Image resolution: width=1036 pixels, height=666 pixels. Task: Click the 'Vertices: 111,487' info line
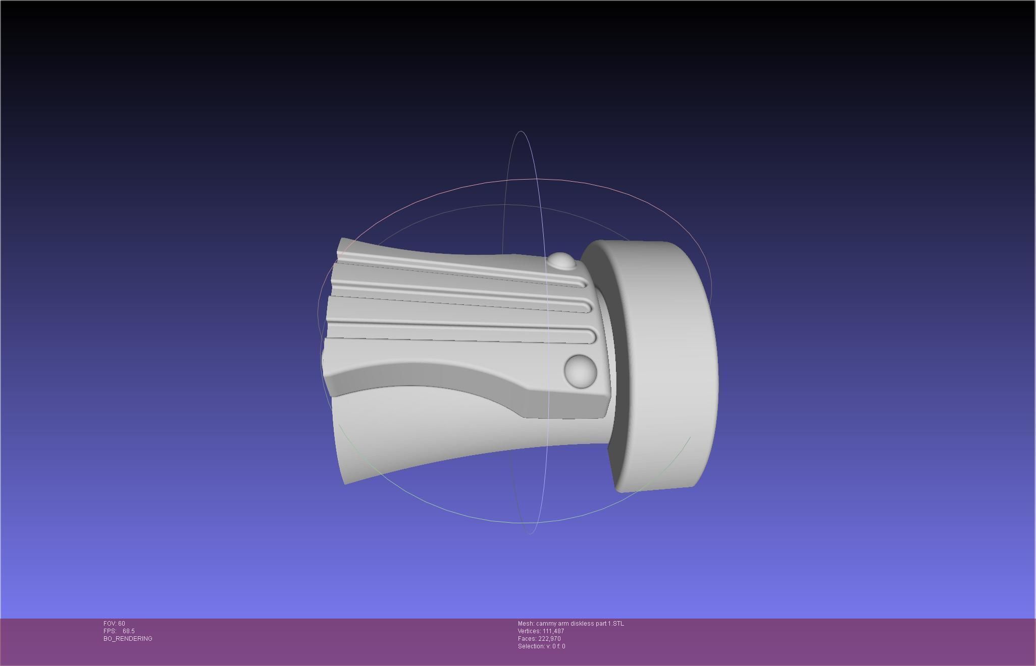(541, 631)
